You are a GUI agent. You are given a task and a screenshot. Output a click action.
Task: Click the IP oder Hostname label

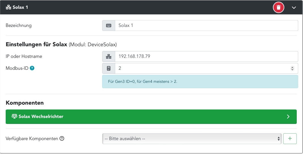click(24, 56)
